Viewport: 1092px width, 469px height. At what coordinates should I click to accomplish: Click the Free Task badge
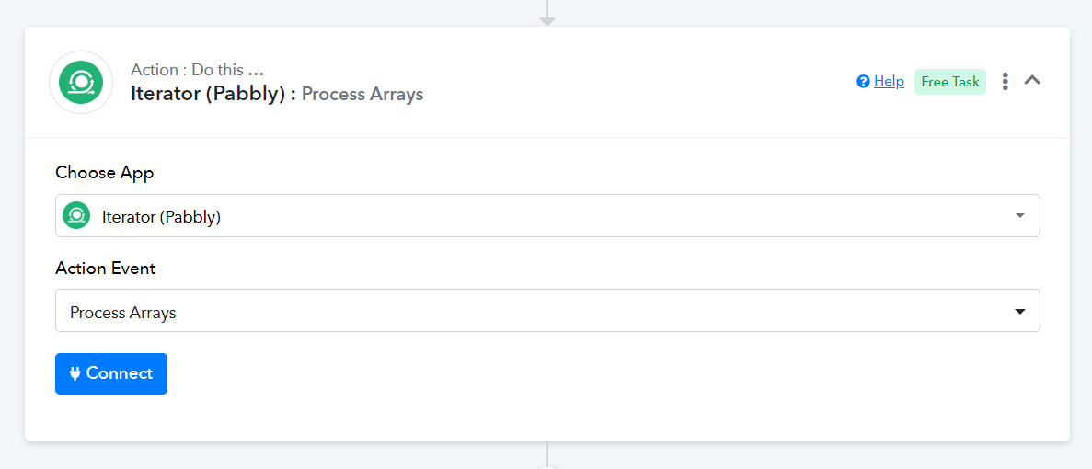tap(950, 82)
